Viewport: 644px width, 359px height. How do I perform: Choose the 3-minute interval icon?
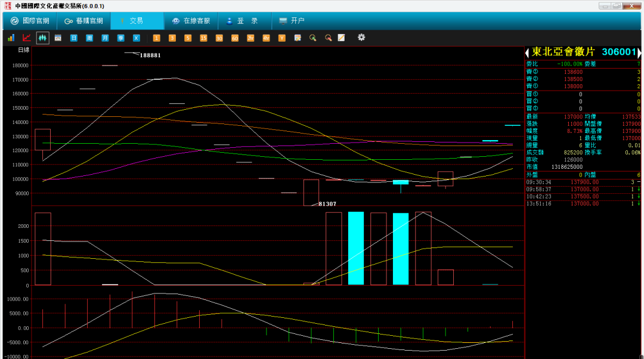(x=172, y=38)
